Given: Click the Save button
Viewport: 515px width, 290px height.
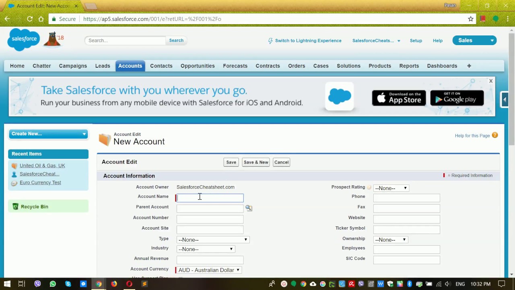Looking at the screenshot, I should 231,162.
